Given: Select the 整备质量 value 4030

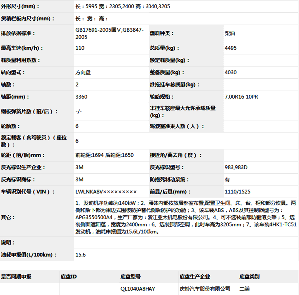Looking at the screenshot, I should click(x=232, y=72).
